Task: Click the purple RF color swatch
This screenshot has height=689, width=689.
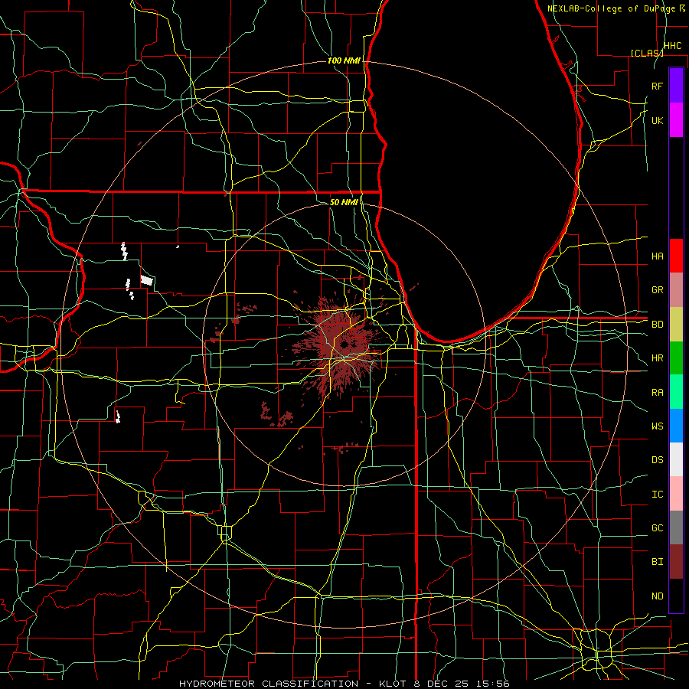Action: (x=676, y=86)
